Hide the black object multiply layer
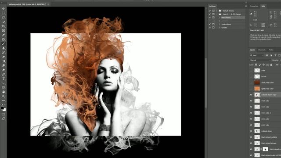Image resolution: width=281 pixels, height=158 pixels. (x=251, y=137)
